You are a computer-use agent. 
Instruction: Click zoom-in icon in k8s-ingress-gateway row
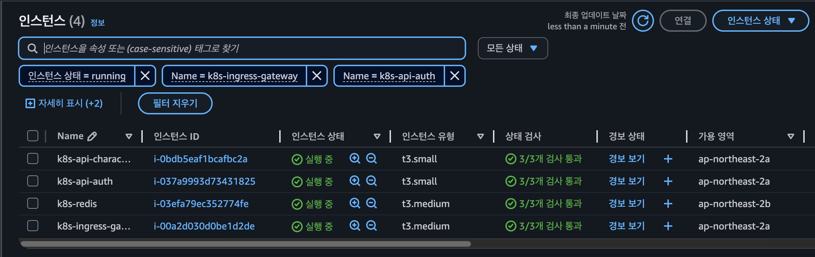coord(355,226)
